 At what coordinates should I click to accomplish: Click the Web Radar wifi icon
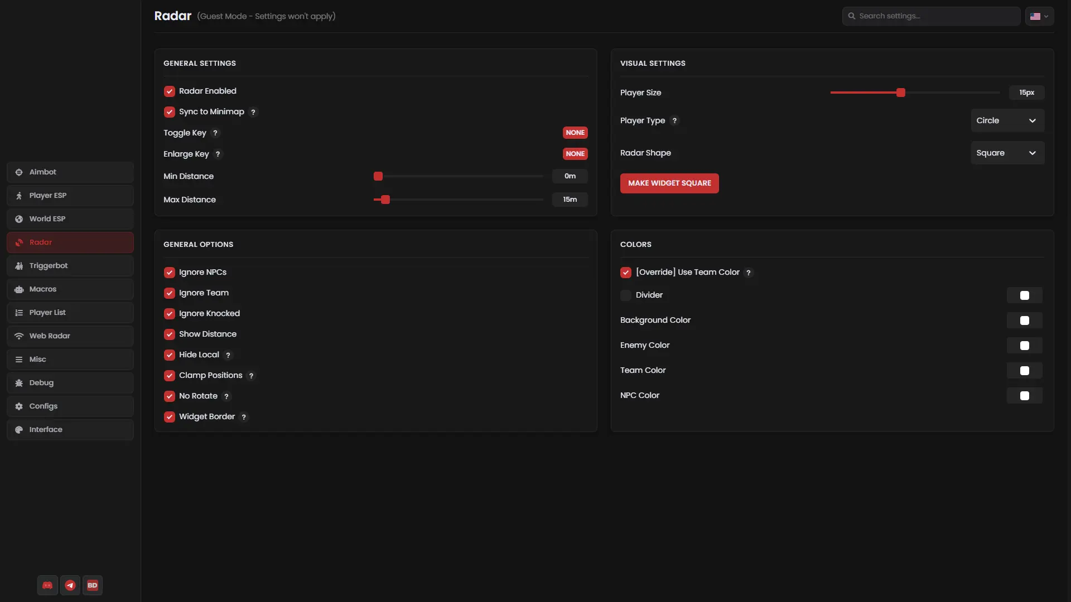(19, 336)
